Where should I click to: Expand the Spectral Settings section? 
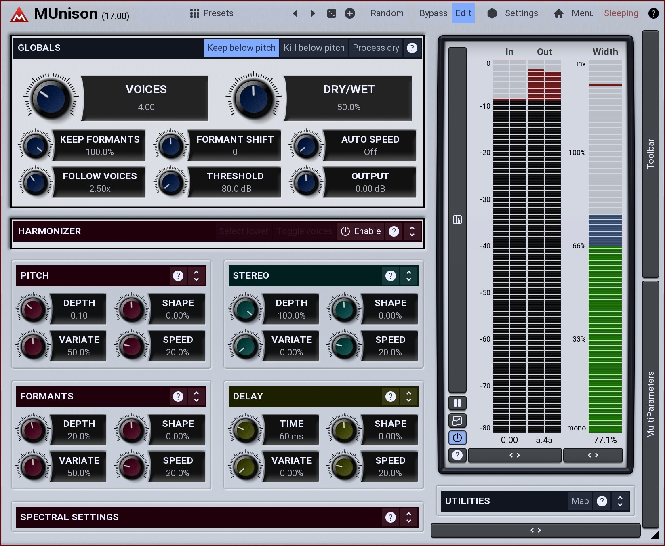409,517
